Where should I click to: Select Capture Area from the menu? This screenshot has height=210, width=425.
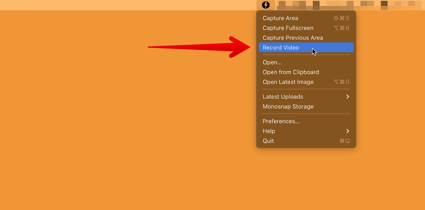280,18
